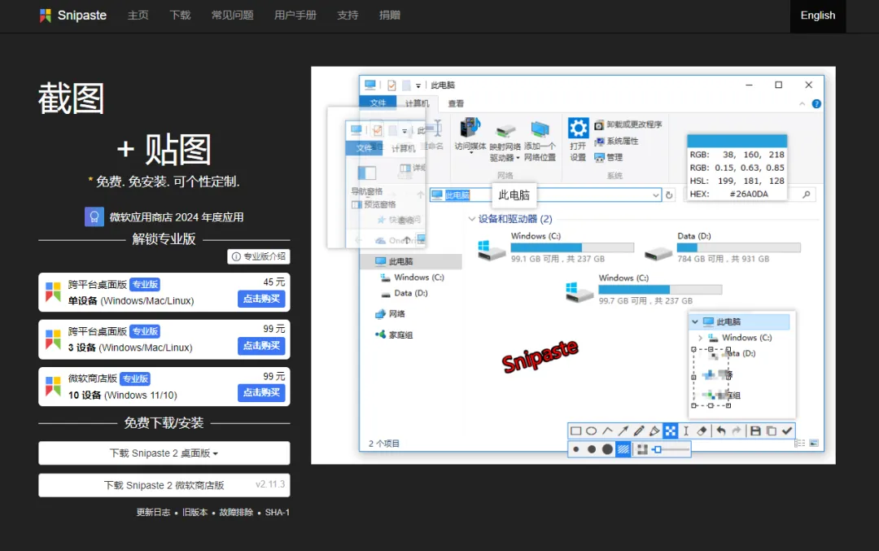Viewport: 879px width, 551px height.
Task: Click the mosaic intensity slider handle
Action: [x=657, y=449]
